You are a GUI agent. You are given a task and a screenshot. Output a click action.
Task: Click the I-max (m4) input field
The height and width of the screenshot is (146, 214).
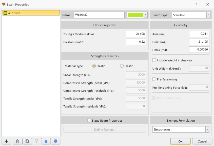pyautogui.click(x=199, y=50)
